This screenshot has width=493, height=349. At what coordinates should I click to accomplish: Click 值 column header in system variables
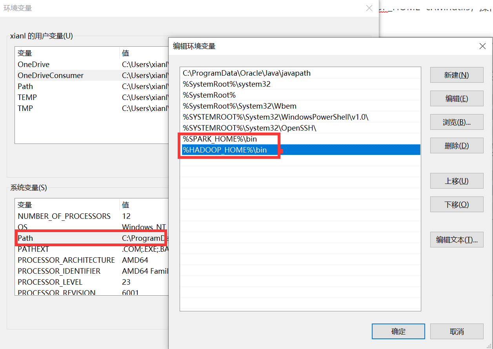pyautogui.click(x=144, y=205)
